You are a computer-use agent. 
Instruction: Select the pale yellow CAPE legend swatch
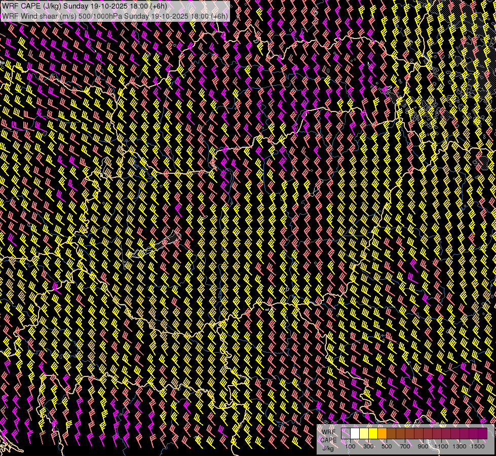[364, 433]
